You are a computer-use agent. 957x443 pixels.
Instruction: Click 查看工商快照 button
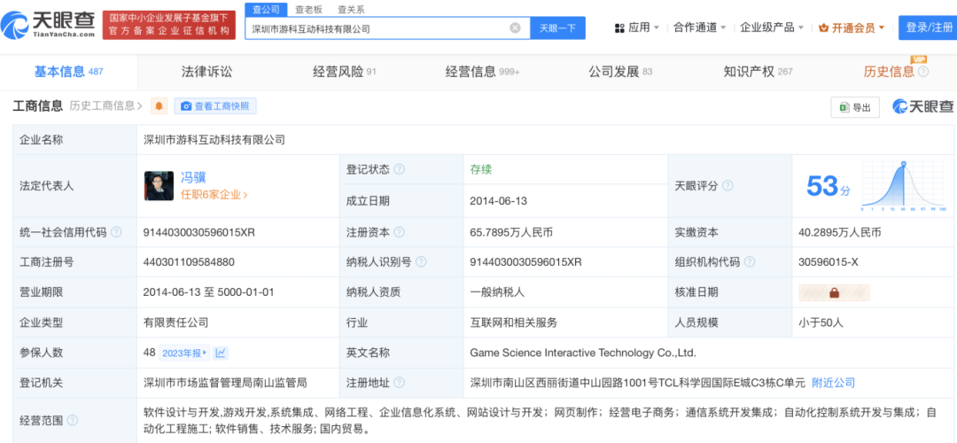215,106
